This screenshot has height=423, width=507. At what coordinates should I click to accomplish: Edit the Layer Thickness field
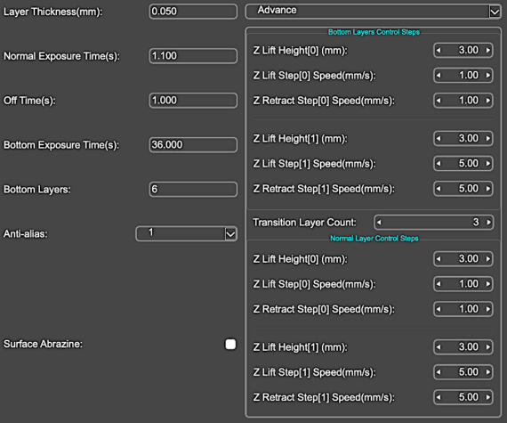pos(193,12)
